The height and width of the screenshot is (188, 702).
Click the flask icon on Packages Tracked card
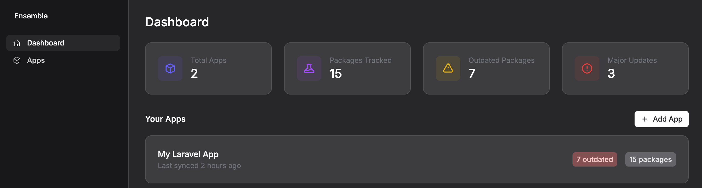(x=309, y=68)
